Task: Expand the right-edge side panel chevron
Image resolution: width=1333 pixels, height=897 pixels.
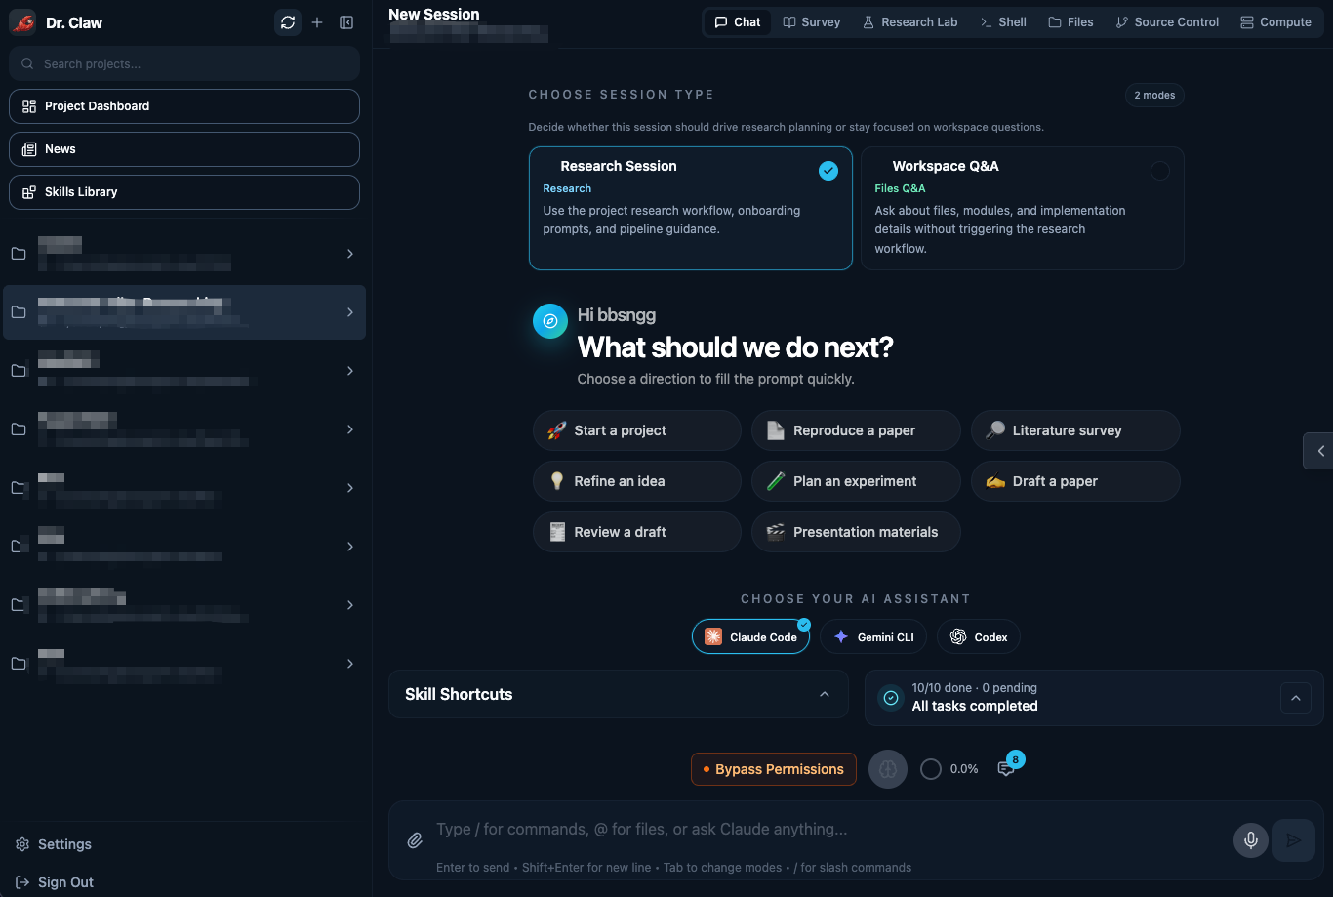Action: click(1319, 450)
